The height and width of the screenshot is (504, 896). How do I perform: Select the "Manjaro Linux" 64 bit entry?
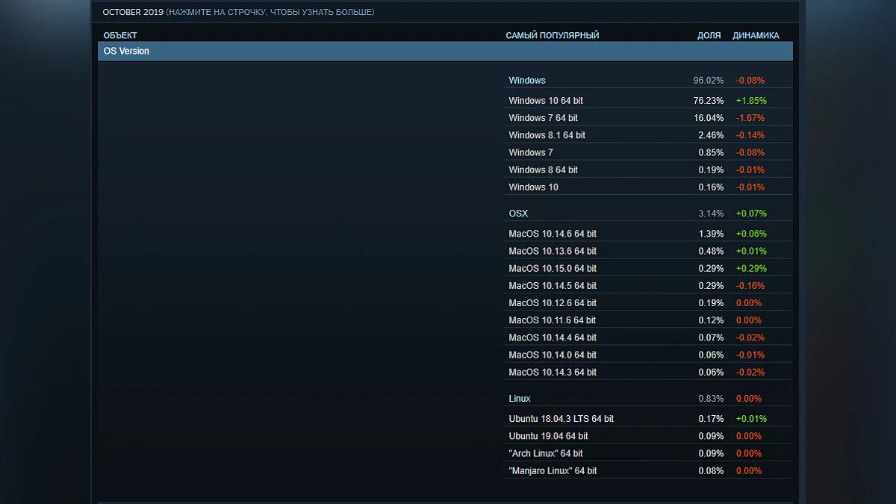tap(648, 470)
